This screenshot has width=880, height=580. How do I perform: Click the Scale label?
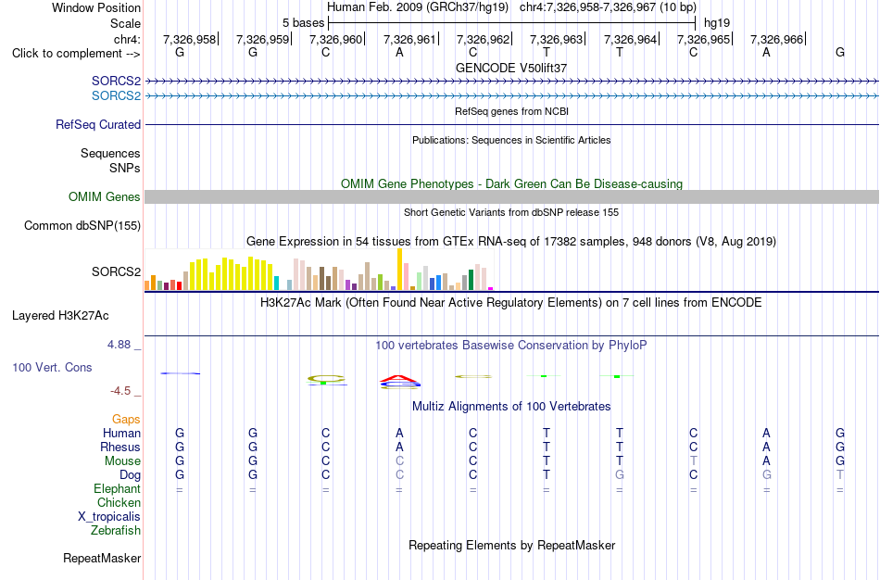pyautogui.click(x=126, y=23)
